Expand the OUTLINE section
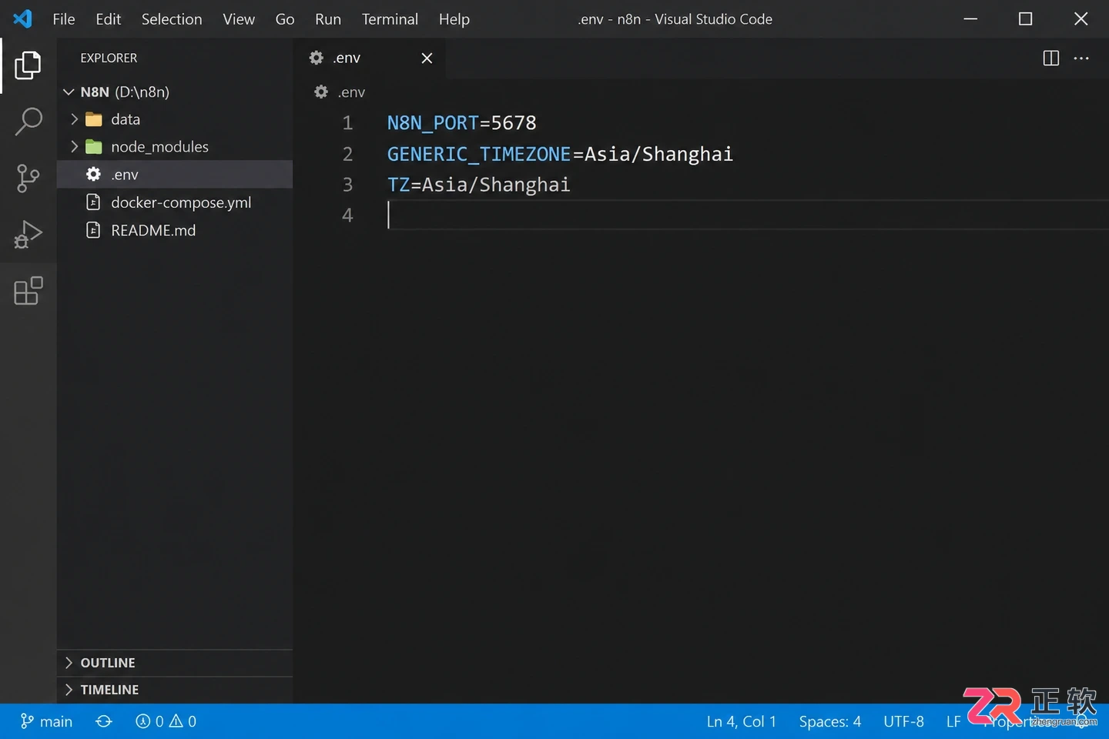Image resolution: width=1109 pixels, height=739 pixels. tap(175, 663)
